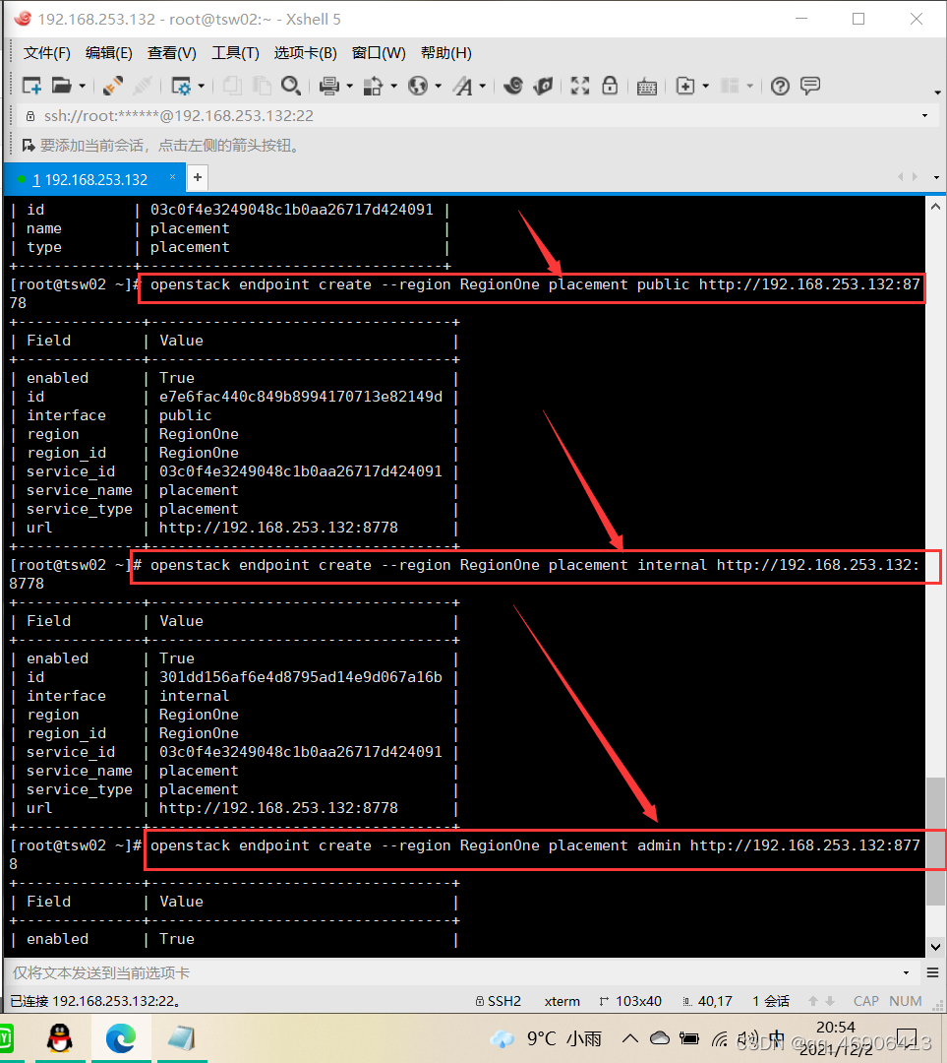The height and width of the screenshot is (1063, 947).
Task: Open the 帮助(H) menu
Action: coord(445,53)
